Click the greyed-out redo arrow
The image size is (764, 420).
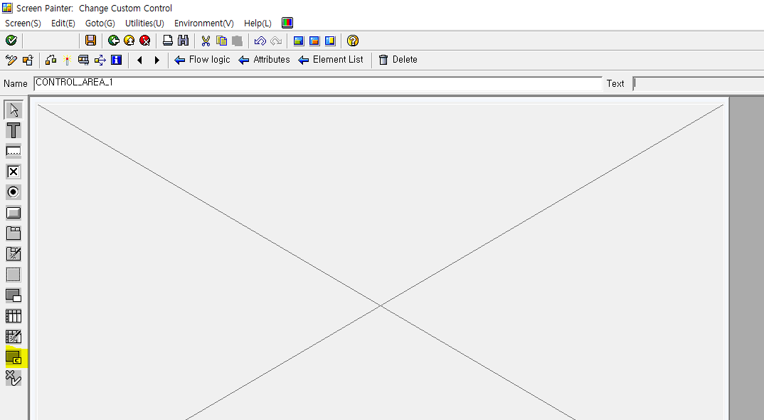pyautogui.click(x=276, y=41)
